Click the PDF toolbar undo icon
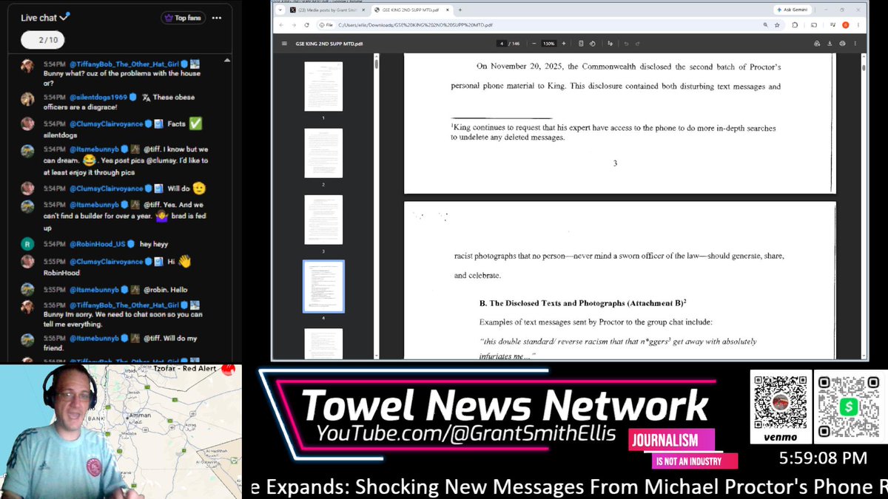This screenshot has height=499, width=888. pos(626,44)
